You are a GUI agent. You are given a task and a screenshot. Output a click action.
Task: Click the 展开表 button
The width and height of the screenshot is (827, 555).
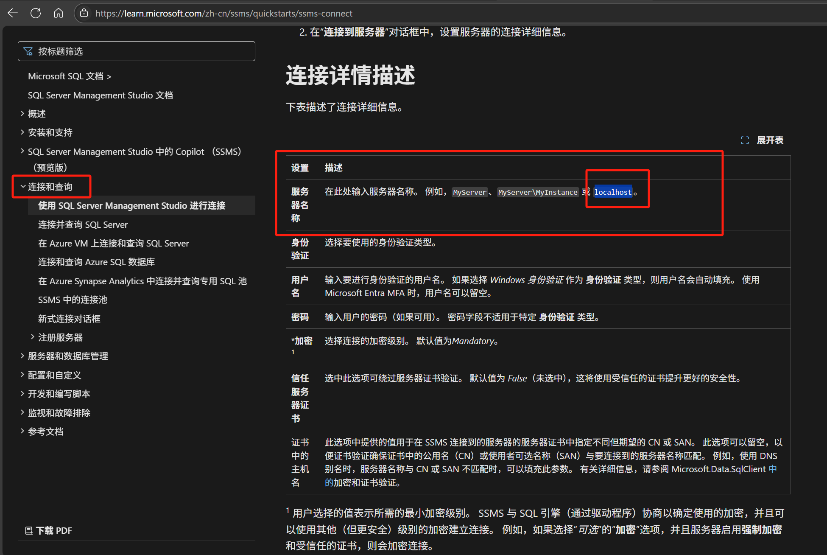coord(770,140)
